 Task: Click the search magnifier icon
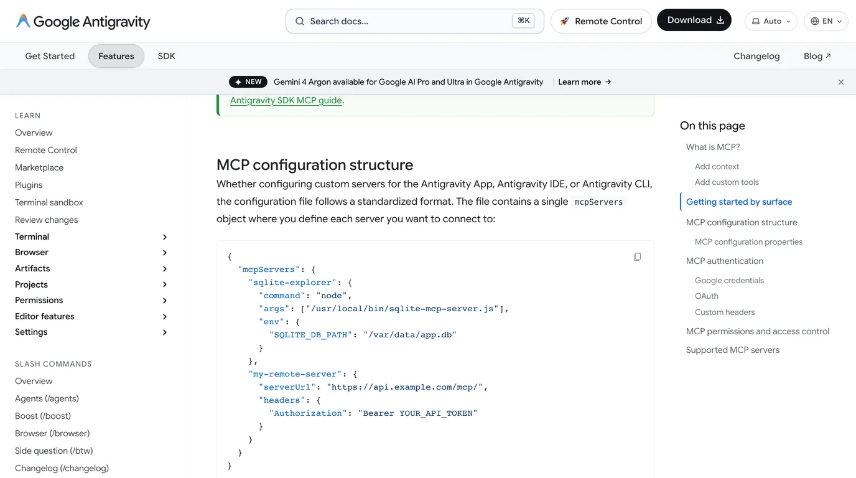[x=300, y=21]
